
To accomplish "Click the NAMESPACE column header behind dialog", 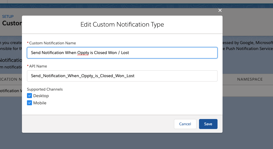I will [x=250, y=79].
